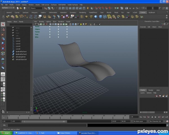Click the 'Out' shelf button icon
This screenshot has height=135, width=169.
[x=40, y=17]
